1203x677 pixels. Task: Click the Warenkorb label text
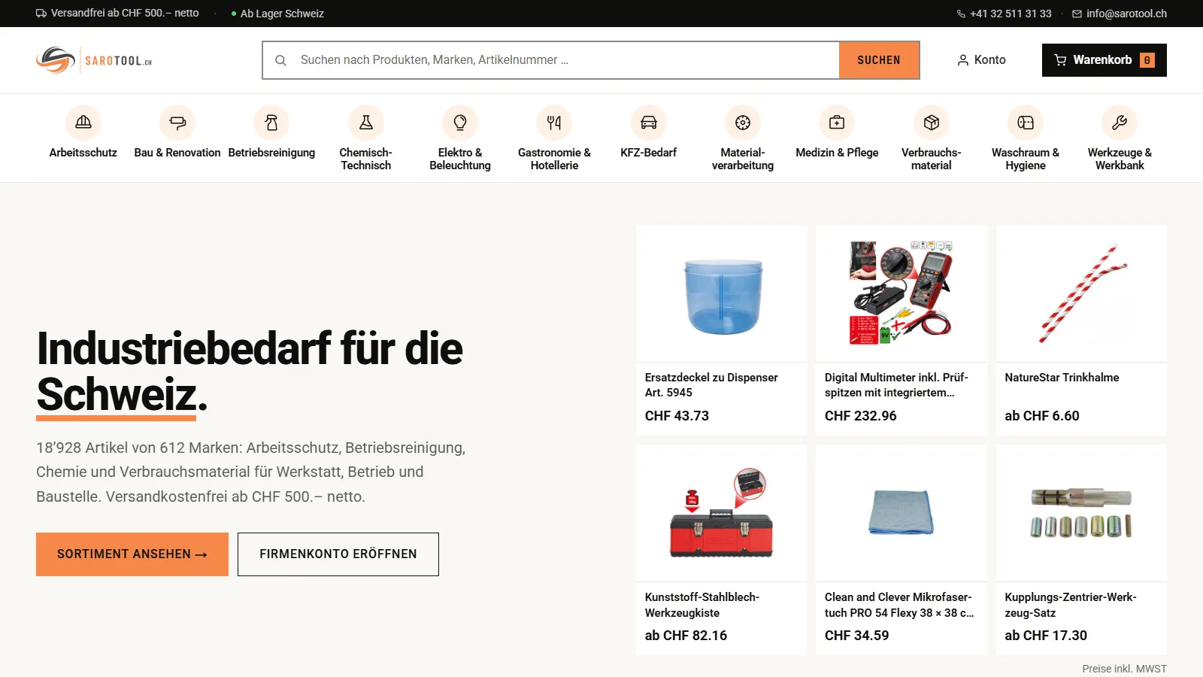(x=1102, y=60)
